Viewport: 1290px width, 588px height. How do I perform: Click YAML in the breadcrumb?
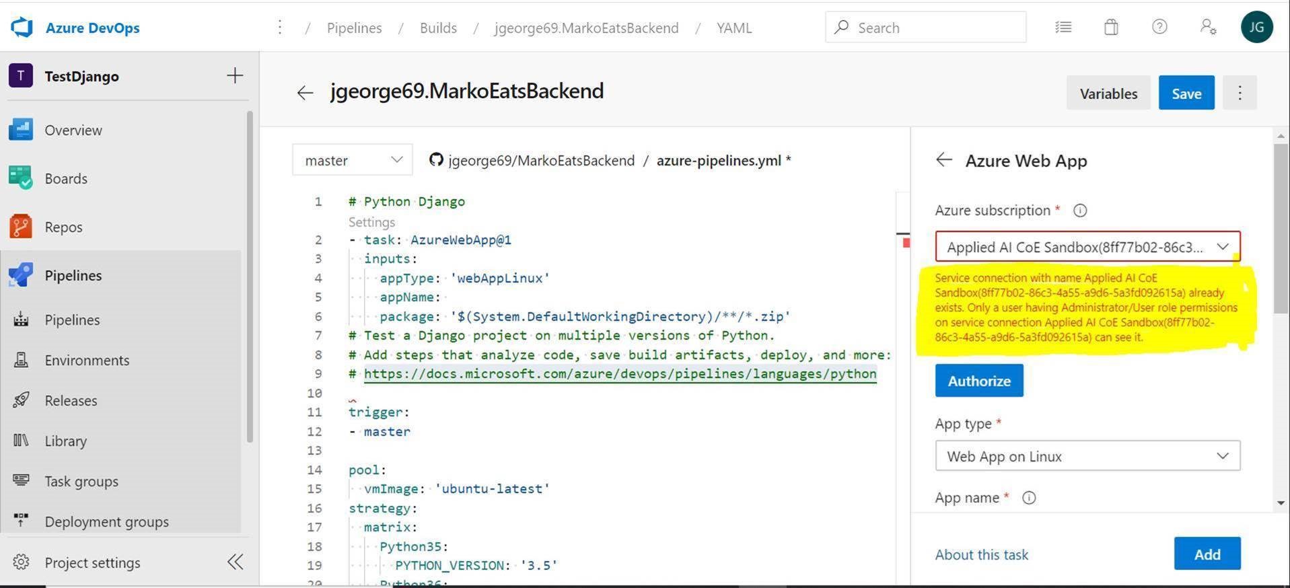pos(734,28)
